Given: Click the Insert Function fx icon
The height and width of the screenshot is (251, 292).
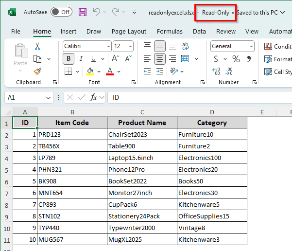Looking at the screenshot, I should click(94, 97).
